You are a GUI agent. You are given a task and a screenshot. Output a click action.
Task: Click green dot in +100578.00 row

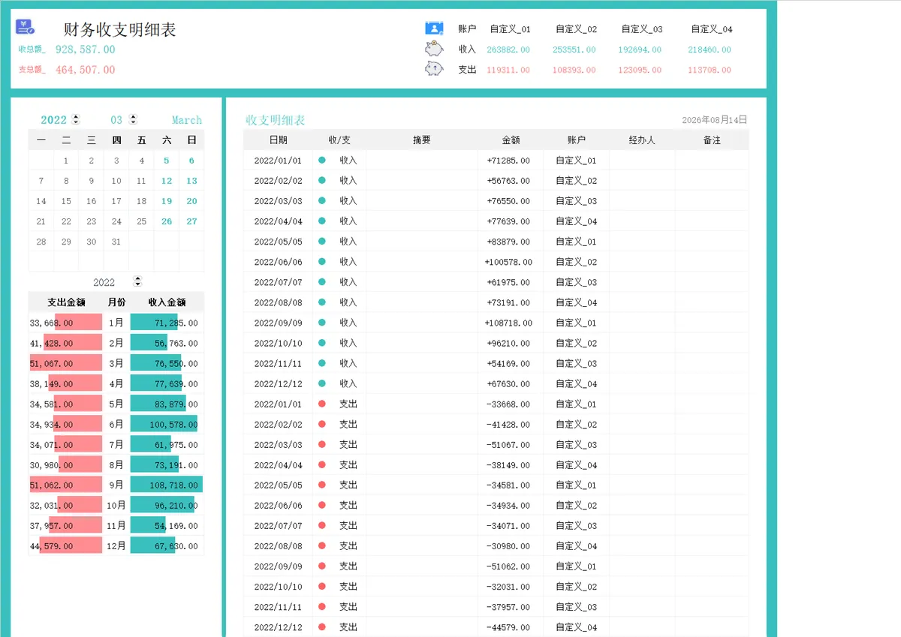(322, 262)
